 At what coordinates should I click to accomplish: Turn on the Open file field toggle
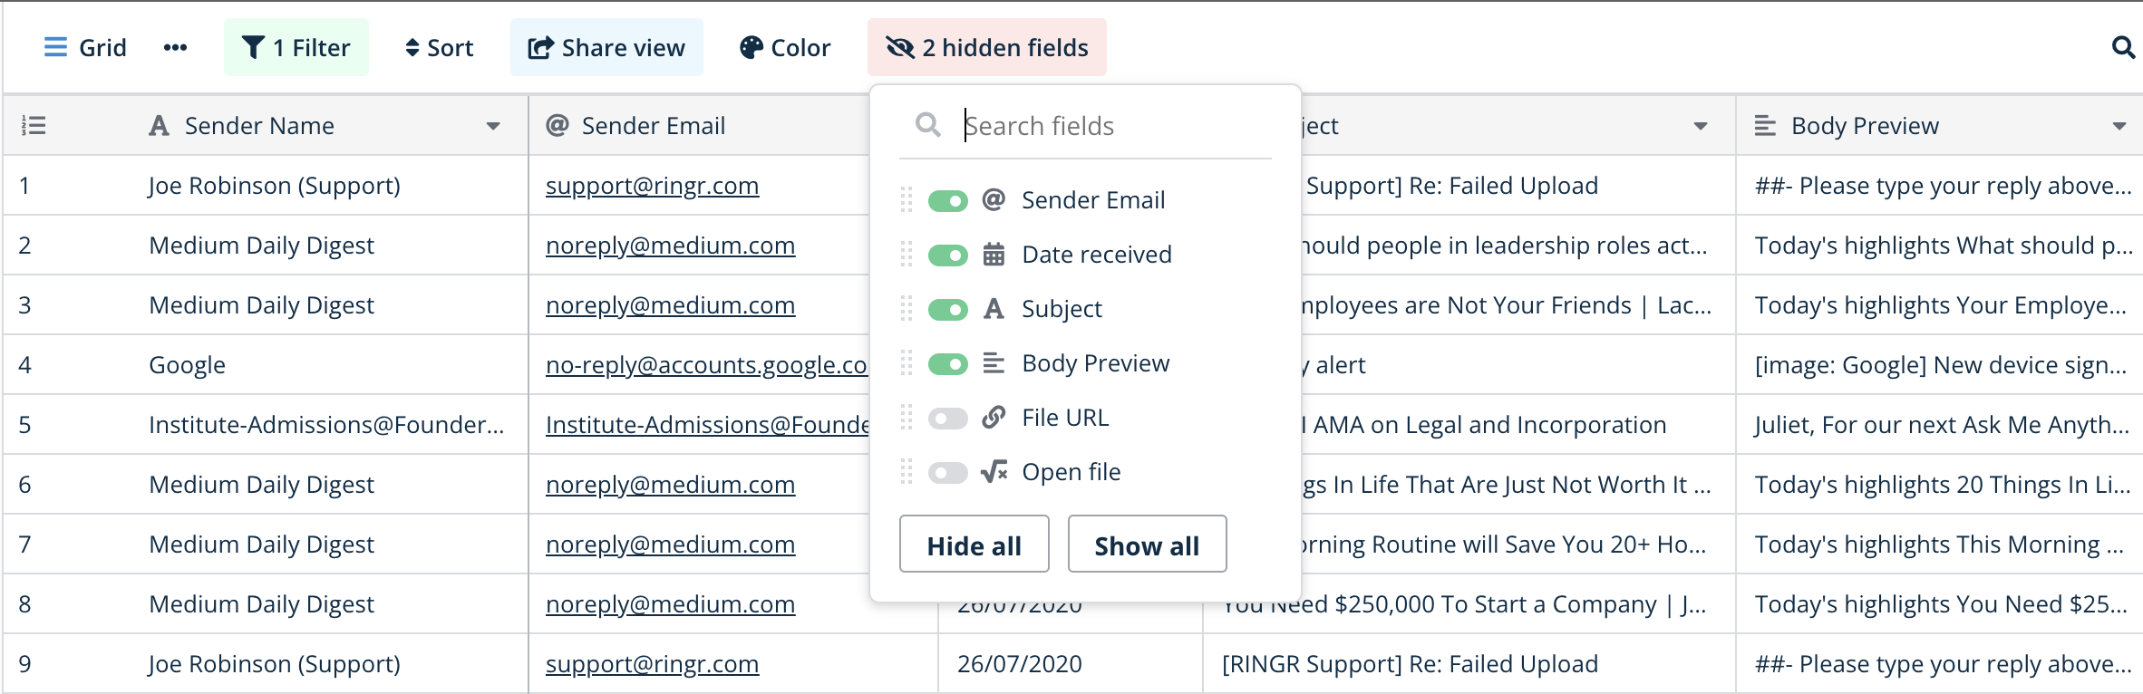click(948, 472)
